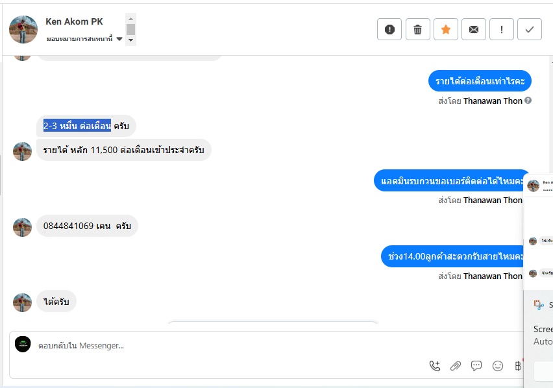Open Ken Akom PK profile name link

click(74, 21)
